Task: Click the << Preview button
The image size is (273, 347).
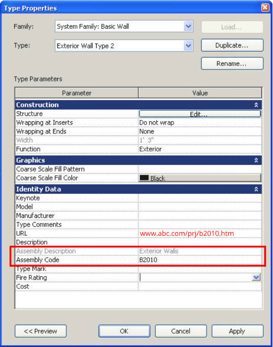Action: pos(40,331)
